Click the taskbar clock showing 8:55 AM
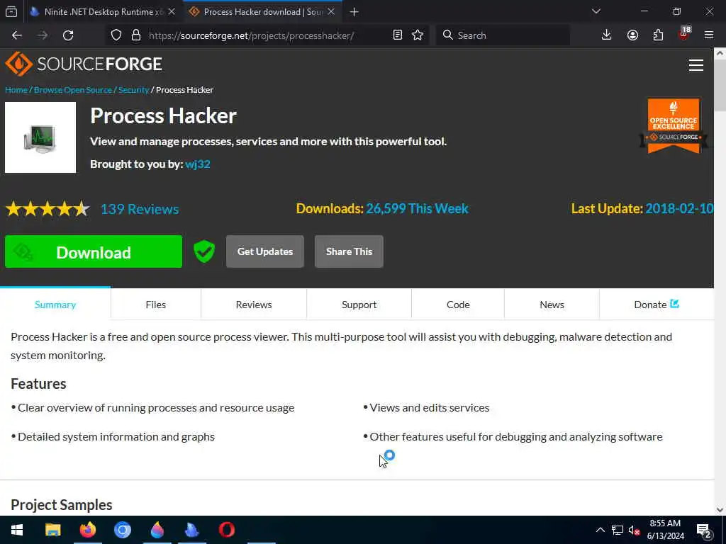The width and height of the screenshot is (726, 544). coord(665,530)
